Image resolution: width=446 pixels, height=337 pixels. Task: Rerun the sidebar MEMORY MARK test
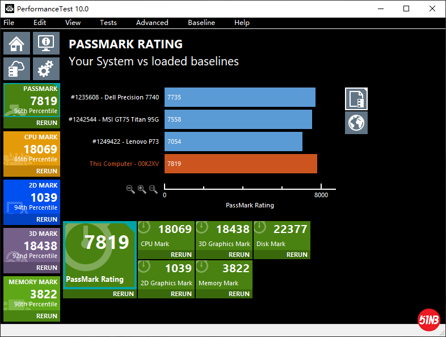pos(47,316)
